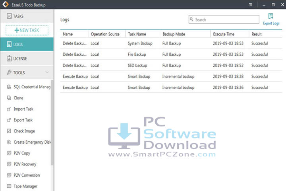Click the Tape Manager icon
This screenshot has height=191, width=286.
coord(9,186)
